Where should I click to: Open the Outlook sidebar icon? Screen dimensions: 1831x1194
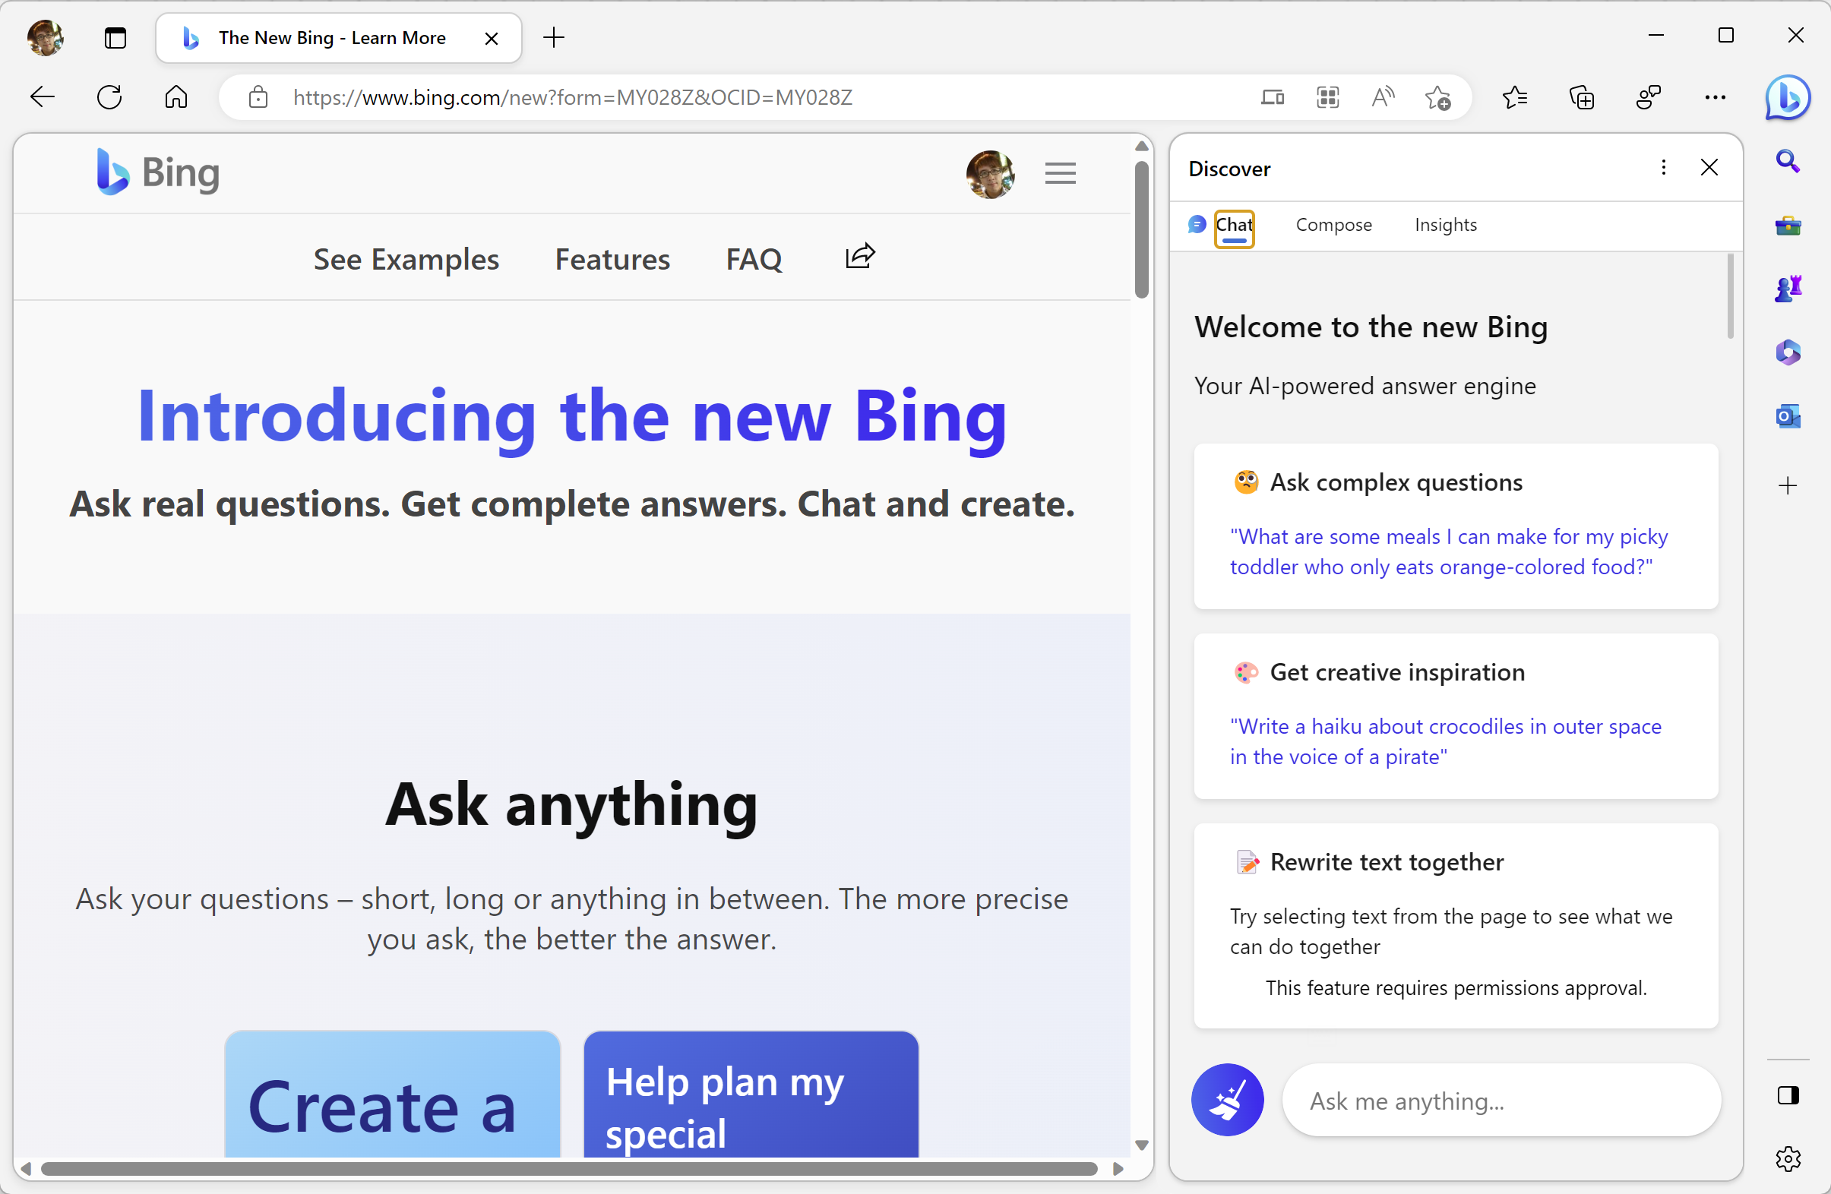click(1786, 417)
